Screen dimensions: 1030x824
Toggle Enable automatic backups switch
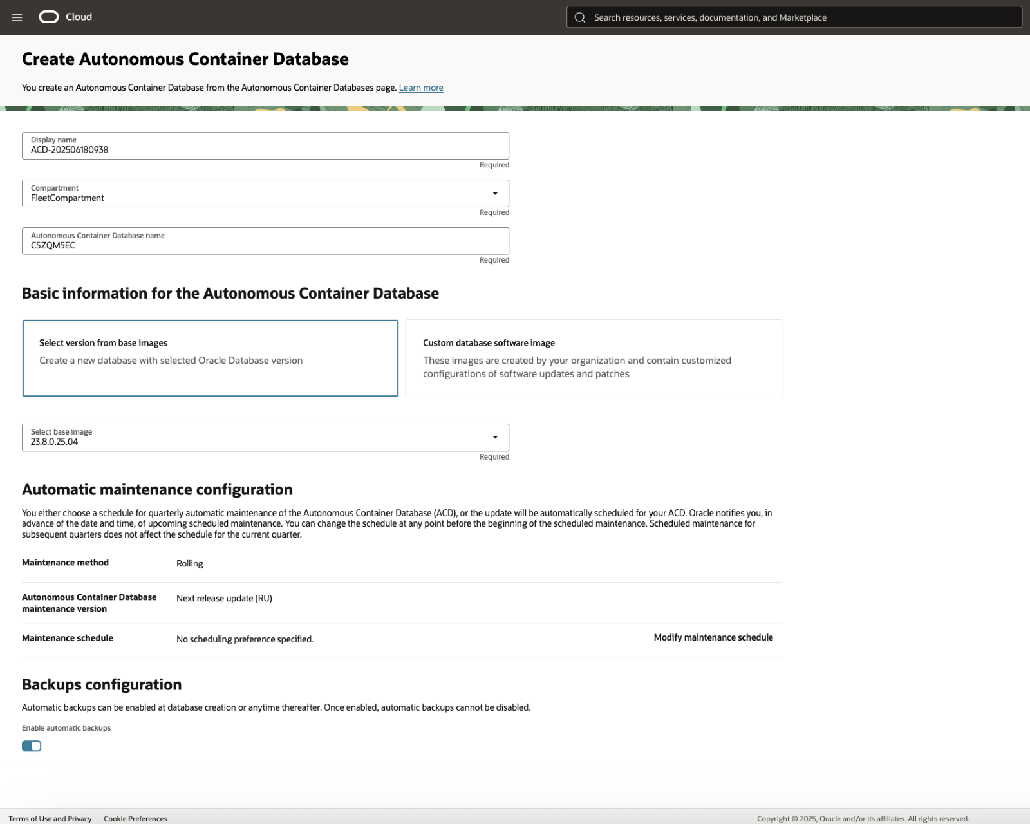click(x=32, y=746)
